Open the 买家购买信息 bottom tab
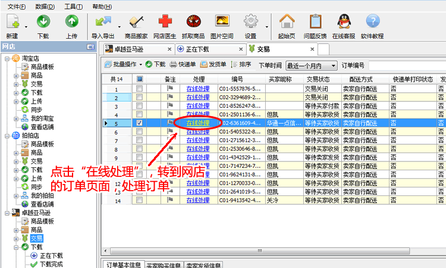The height and width of the screenshot is (268, 446). point(164,265)
